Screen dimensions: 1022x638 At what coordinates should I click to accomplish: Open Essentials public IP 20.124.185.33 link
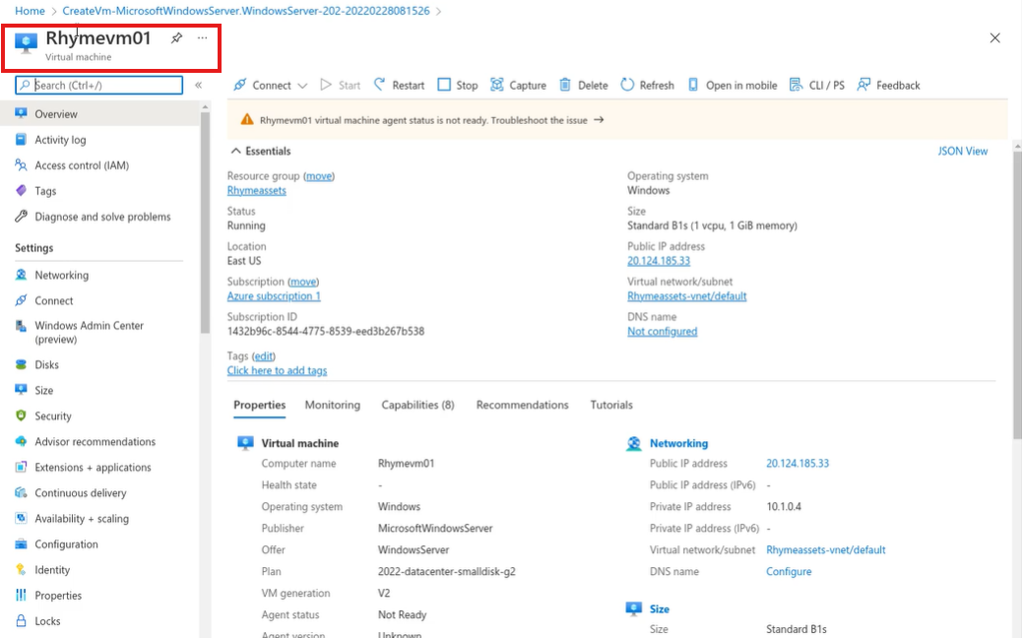click(x=659, y=261)
